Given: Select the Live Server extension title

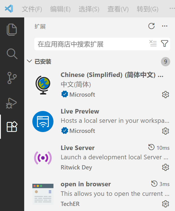Looking at the screenshot, I should [78, 148].
